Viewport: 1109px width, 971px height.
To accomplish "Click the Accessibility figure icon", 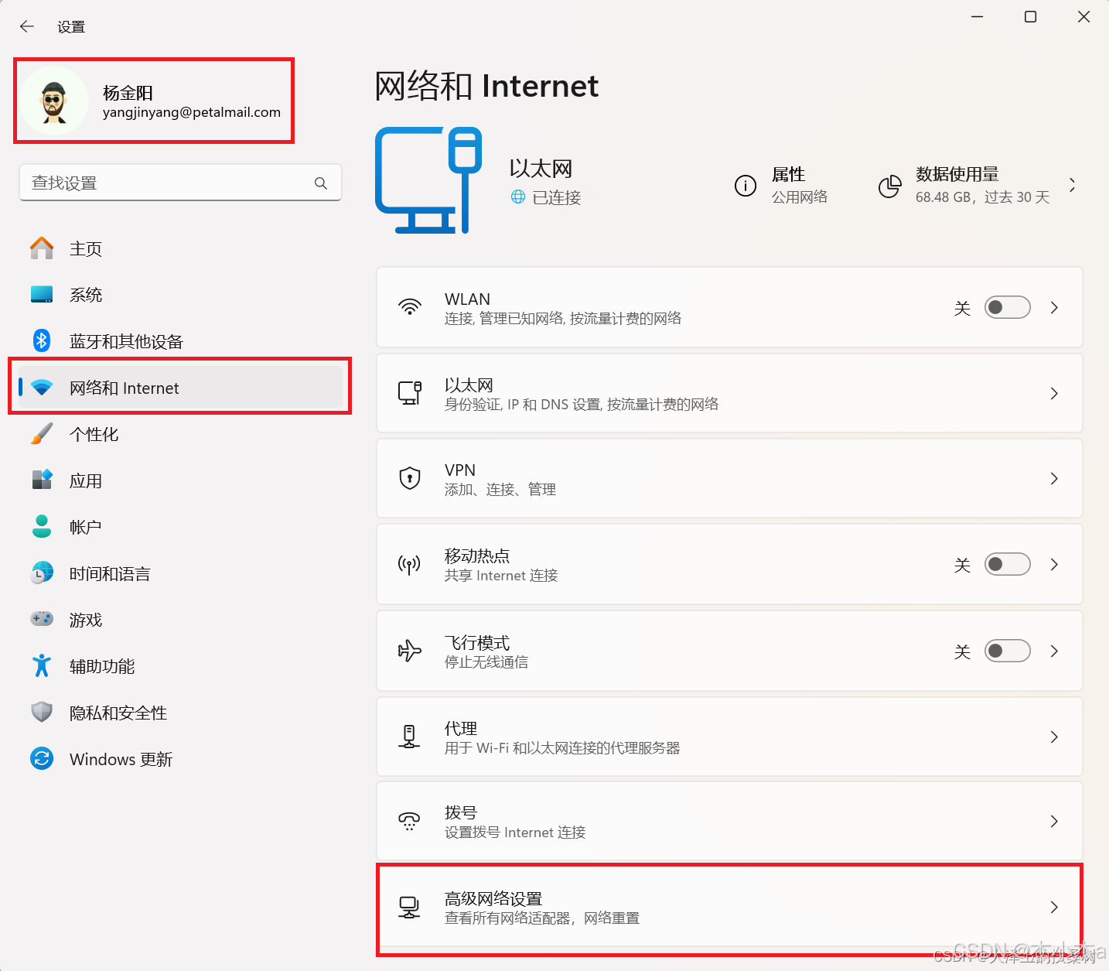I will click(x=42, y=665).
